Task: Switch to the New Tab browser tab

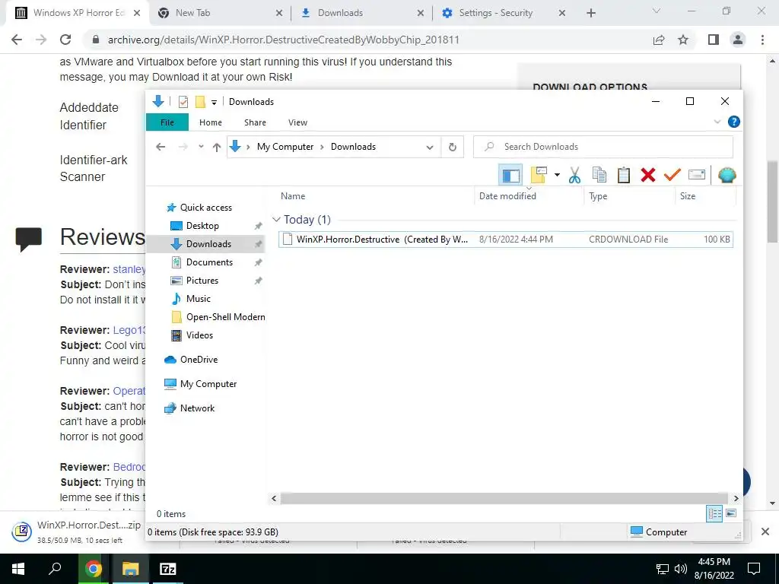Action: pos(219,13)
